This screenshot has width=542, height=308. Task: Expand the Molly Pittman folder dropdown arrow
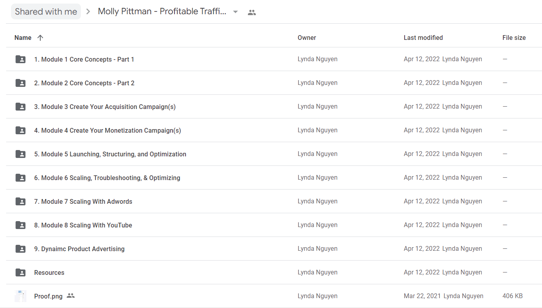coord(236,12)
